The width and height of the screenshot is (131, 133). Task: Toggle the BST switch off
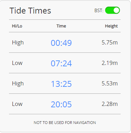[x=112, y=10]
